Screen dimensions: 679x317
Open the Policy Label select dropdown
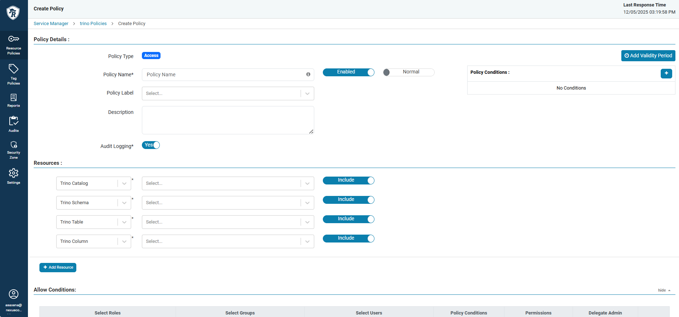tap(228, 93)
